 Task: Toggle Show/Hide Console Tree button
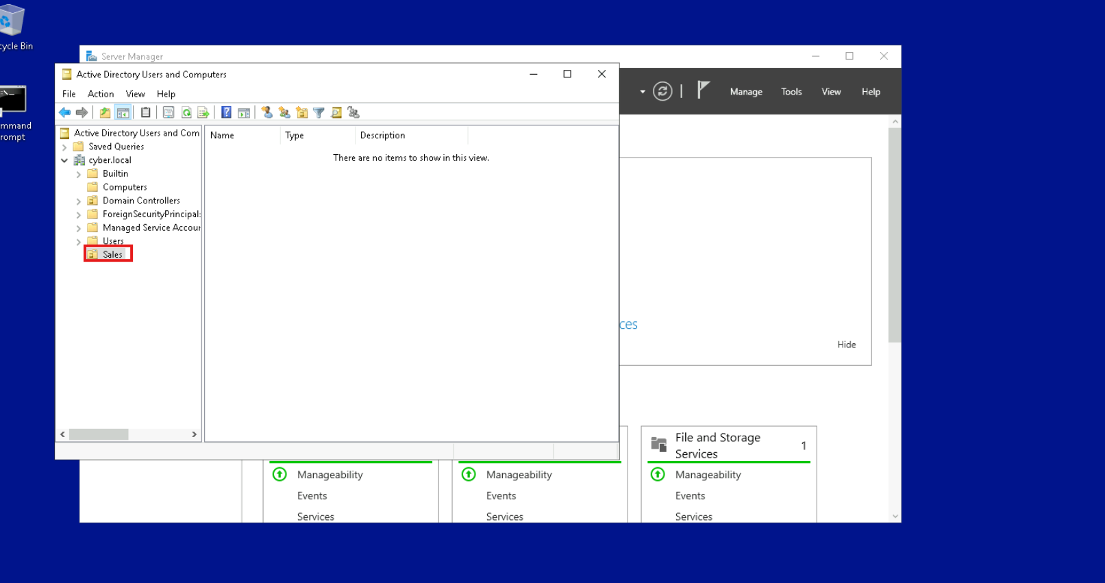[123, 112]
